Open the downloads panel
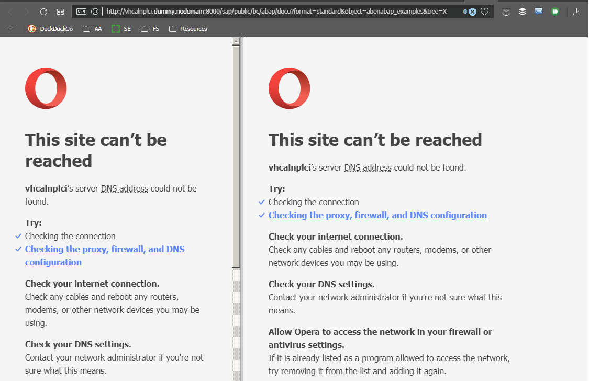 click(x=576, y=12)
